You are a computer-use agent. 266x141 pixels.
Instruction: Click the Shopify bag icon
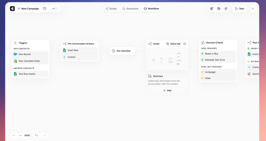pos(15,61)
